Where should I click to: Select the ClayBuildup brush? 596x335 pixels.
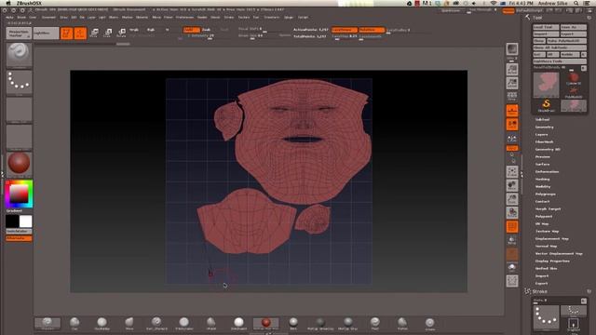click(102, 324)
